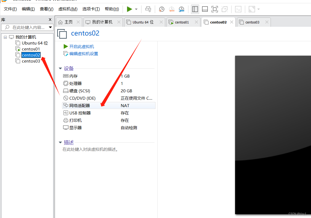The image size is (311, 218).
Task: Take a snapshot with the clock-plus icon
Action: click(x=161, y=9)
